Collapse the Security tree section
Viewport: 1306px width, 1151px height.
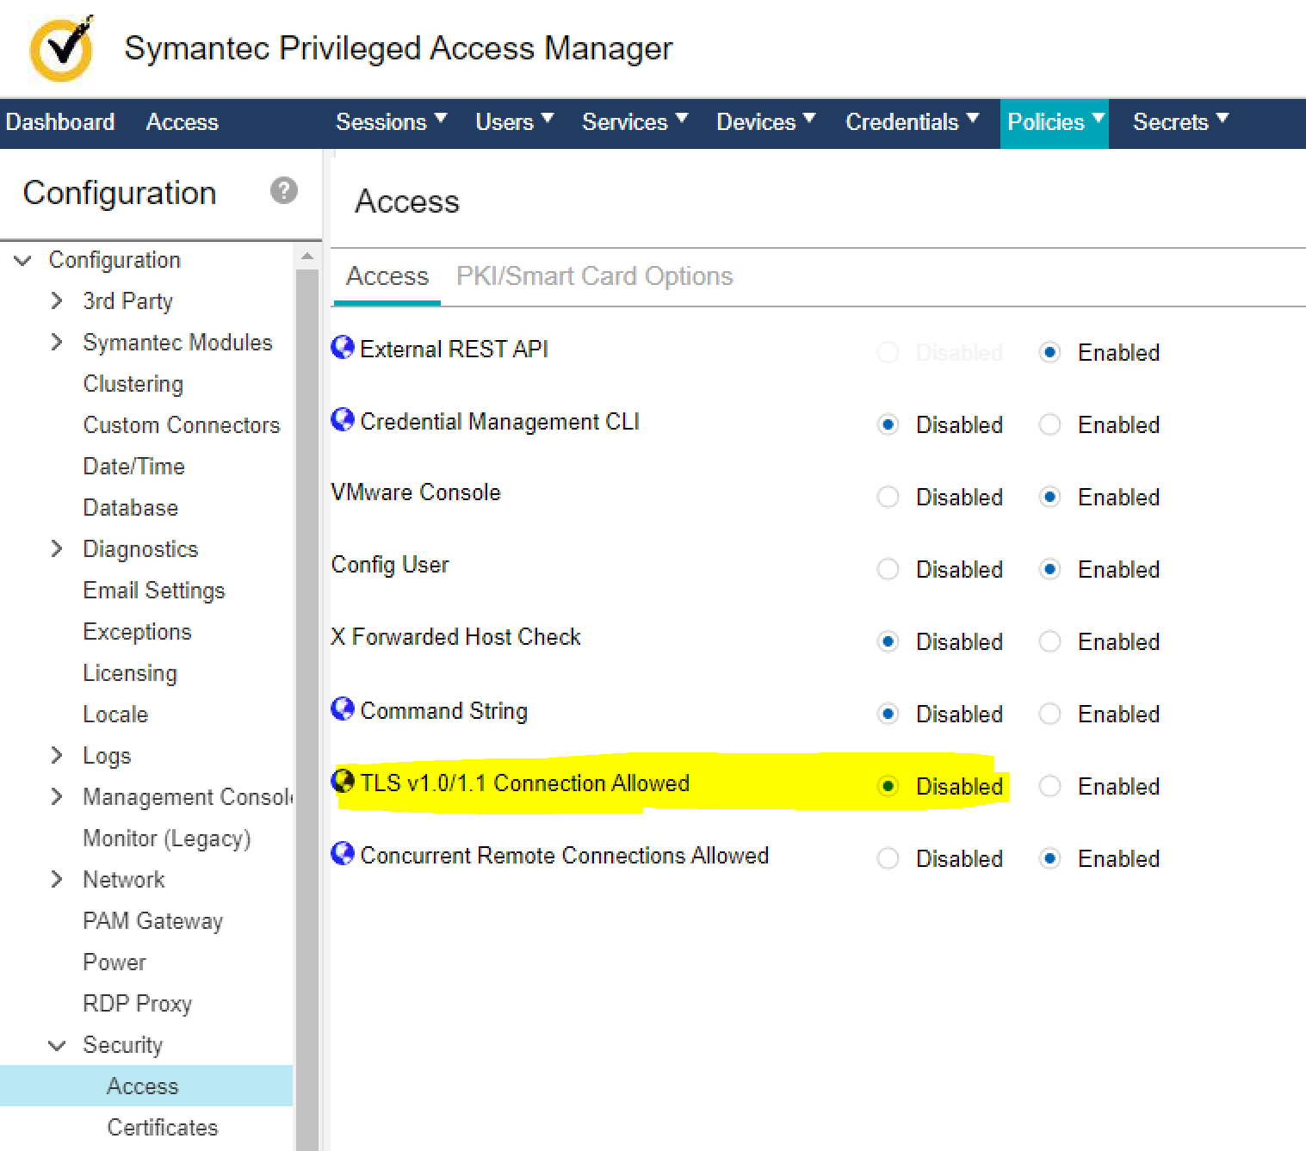coord(57,1045)
